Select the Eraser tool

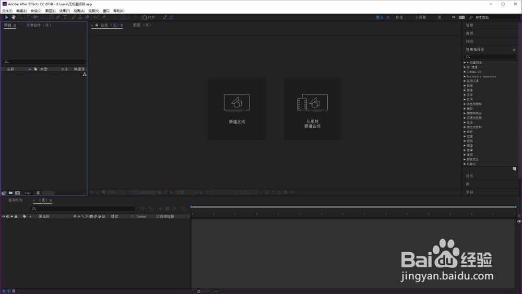(87, 17)
